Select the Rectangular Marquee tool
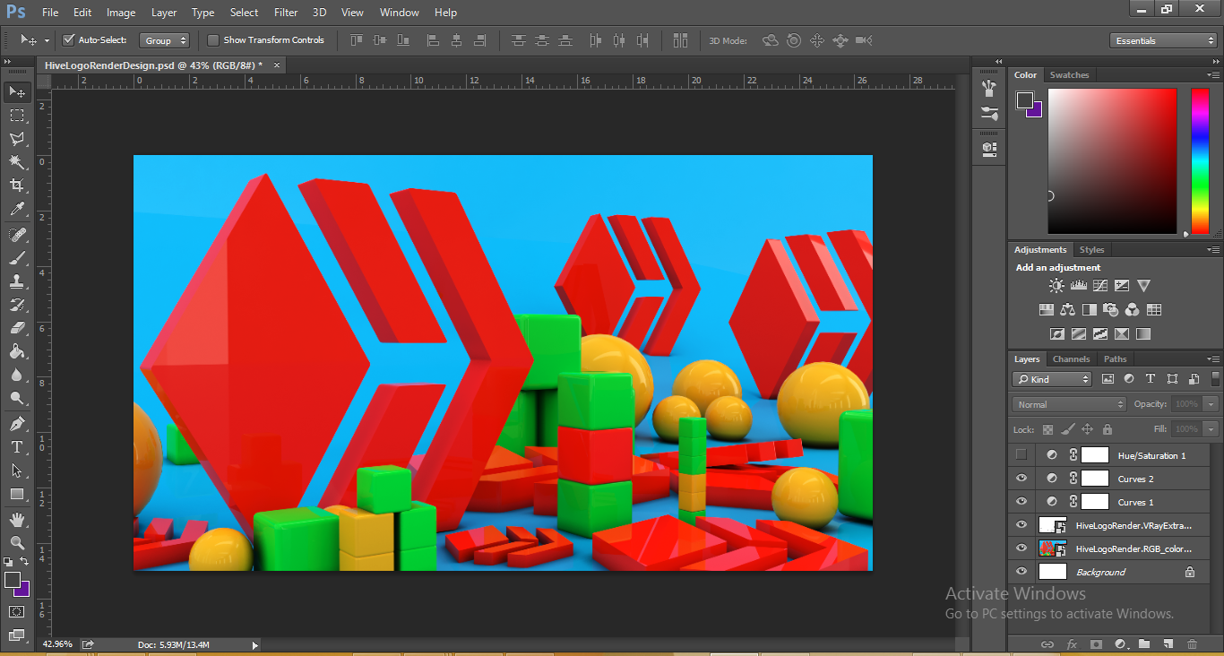 click(x=17, y=115)
